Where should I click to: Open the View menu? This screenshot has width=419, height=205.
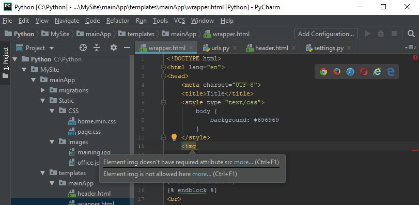(42, 21)
